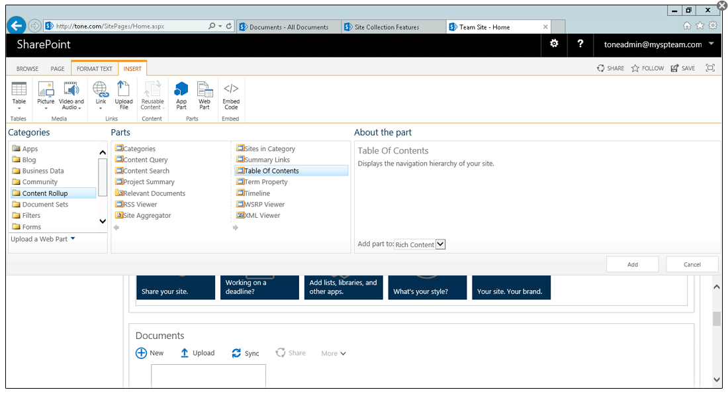728x394 pixels.
Task: Choose the RSS Viewer web part
Action: [x=136, y=205]
